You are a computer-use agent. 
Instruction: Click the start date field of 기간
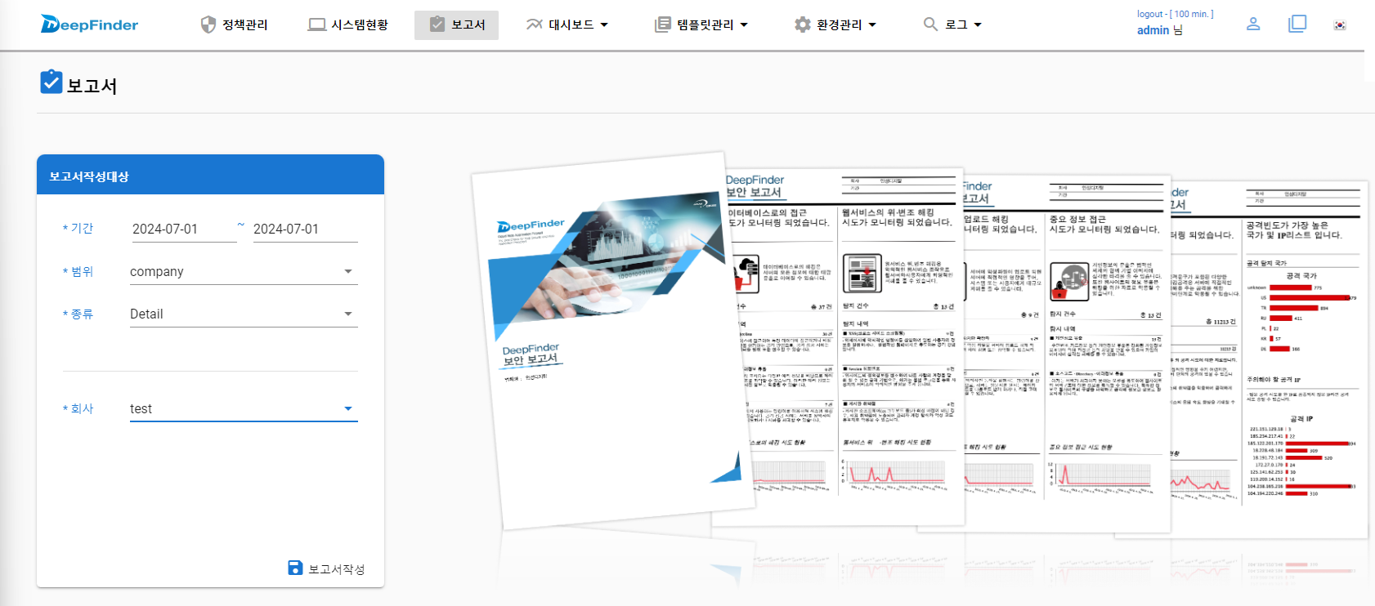(183, 229)
